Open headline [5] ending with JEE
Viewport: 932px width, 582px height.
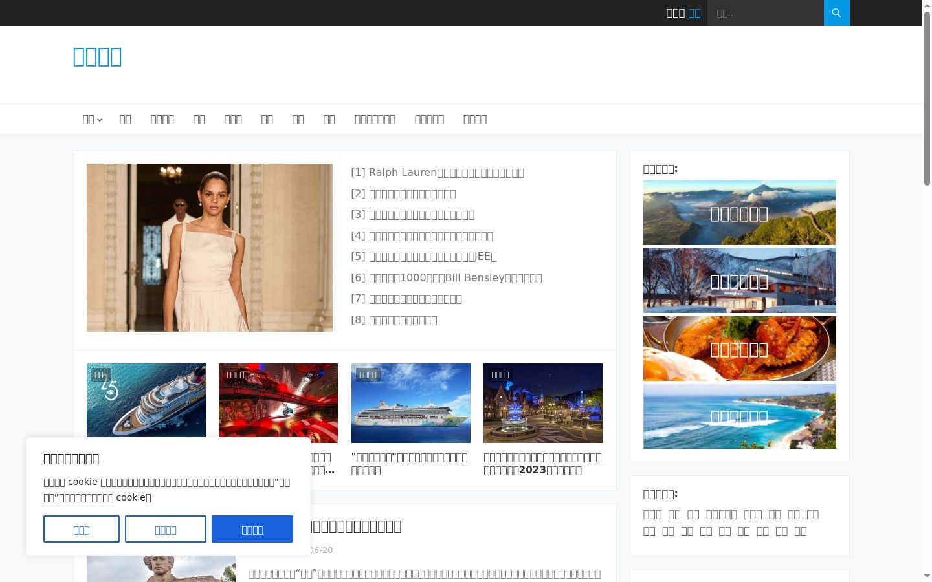pos(424,257)
